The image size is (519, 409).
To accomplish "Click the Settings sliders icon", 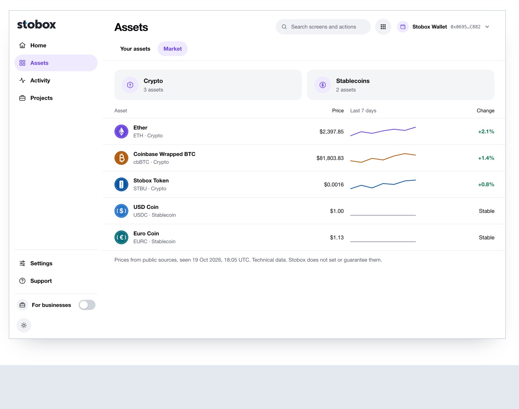I will pyautogui.click(x=22, y=263).
